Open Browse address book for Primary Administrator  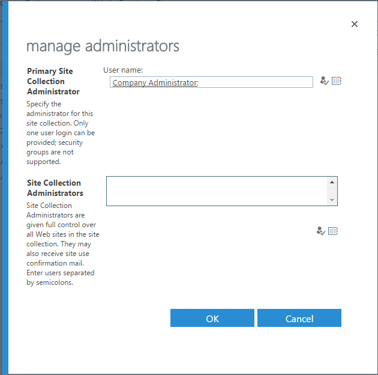[337, 81]
